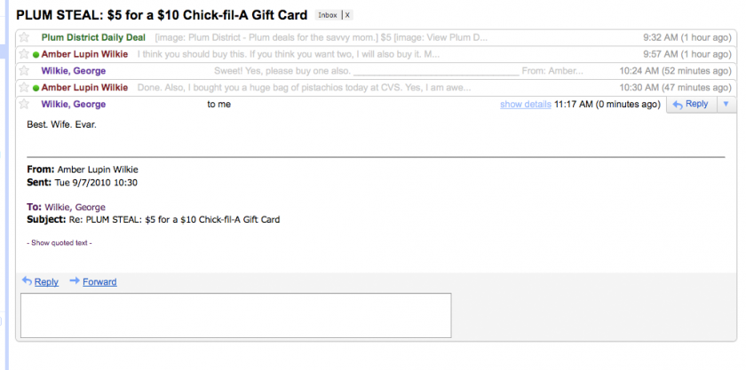
Task: Star the open 11:17 AM message
Action: click(x=24, y=104)
